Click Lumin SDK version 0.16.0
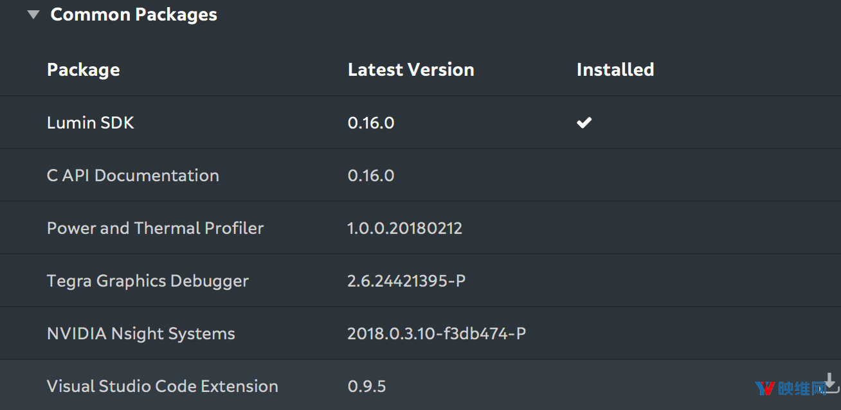Viewport: 841px width, 410px height. coord(371,123)
